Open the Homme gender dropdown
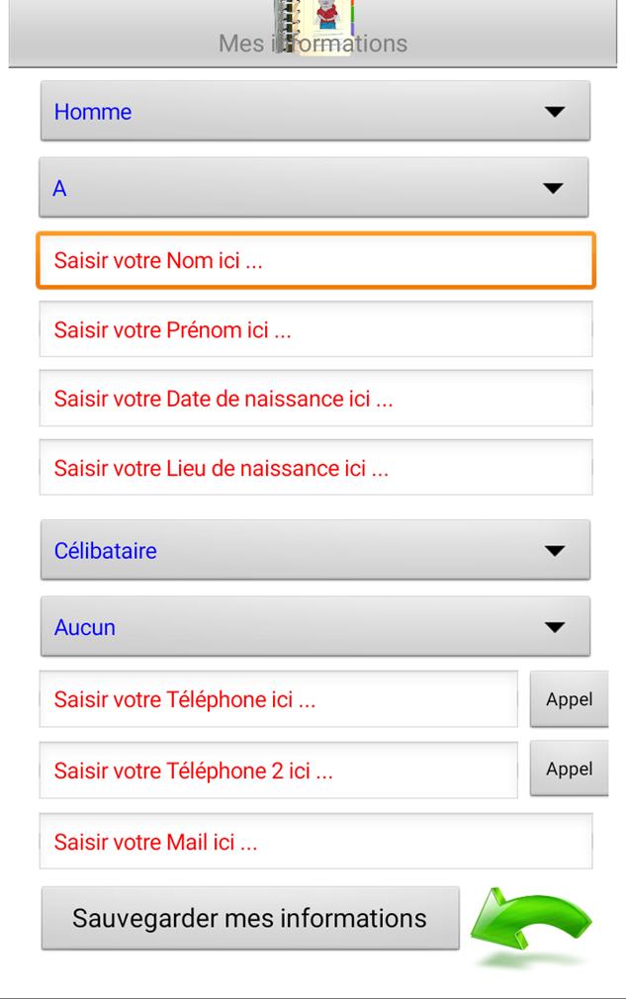Image resolution: width=626 pixels, height=999 pixels. [x=315, y=111]
